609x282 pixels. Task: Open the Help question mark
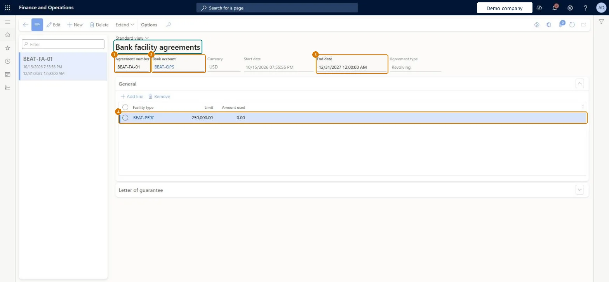(x=586, y=8)
